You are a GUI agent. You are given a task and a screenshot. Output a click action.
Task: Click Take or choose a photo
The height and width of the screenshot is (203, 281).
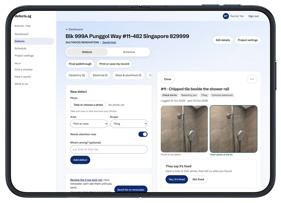88,105
